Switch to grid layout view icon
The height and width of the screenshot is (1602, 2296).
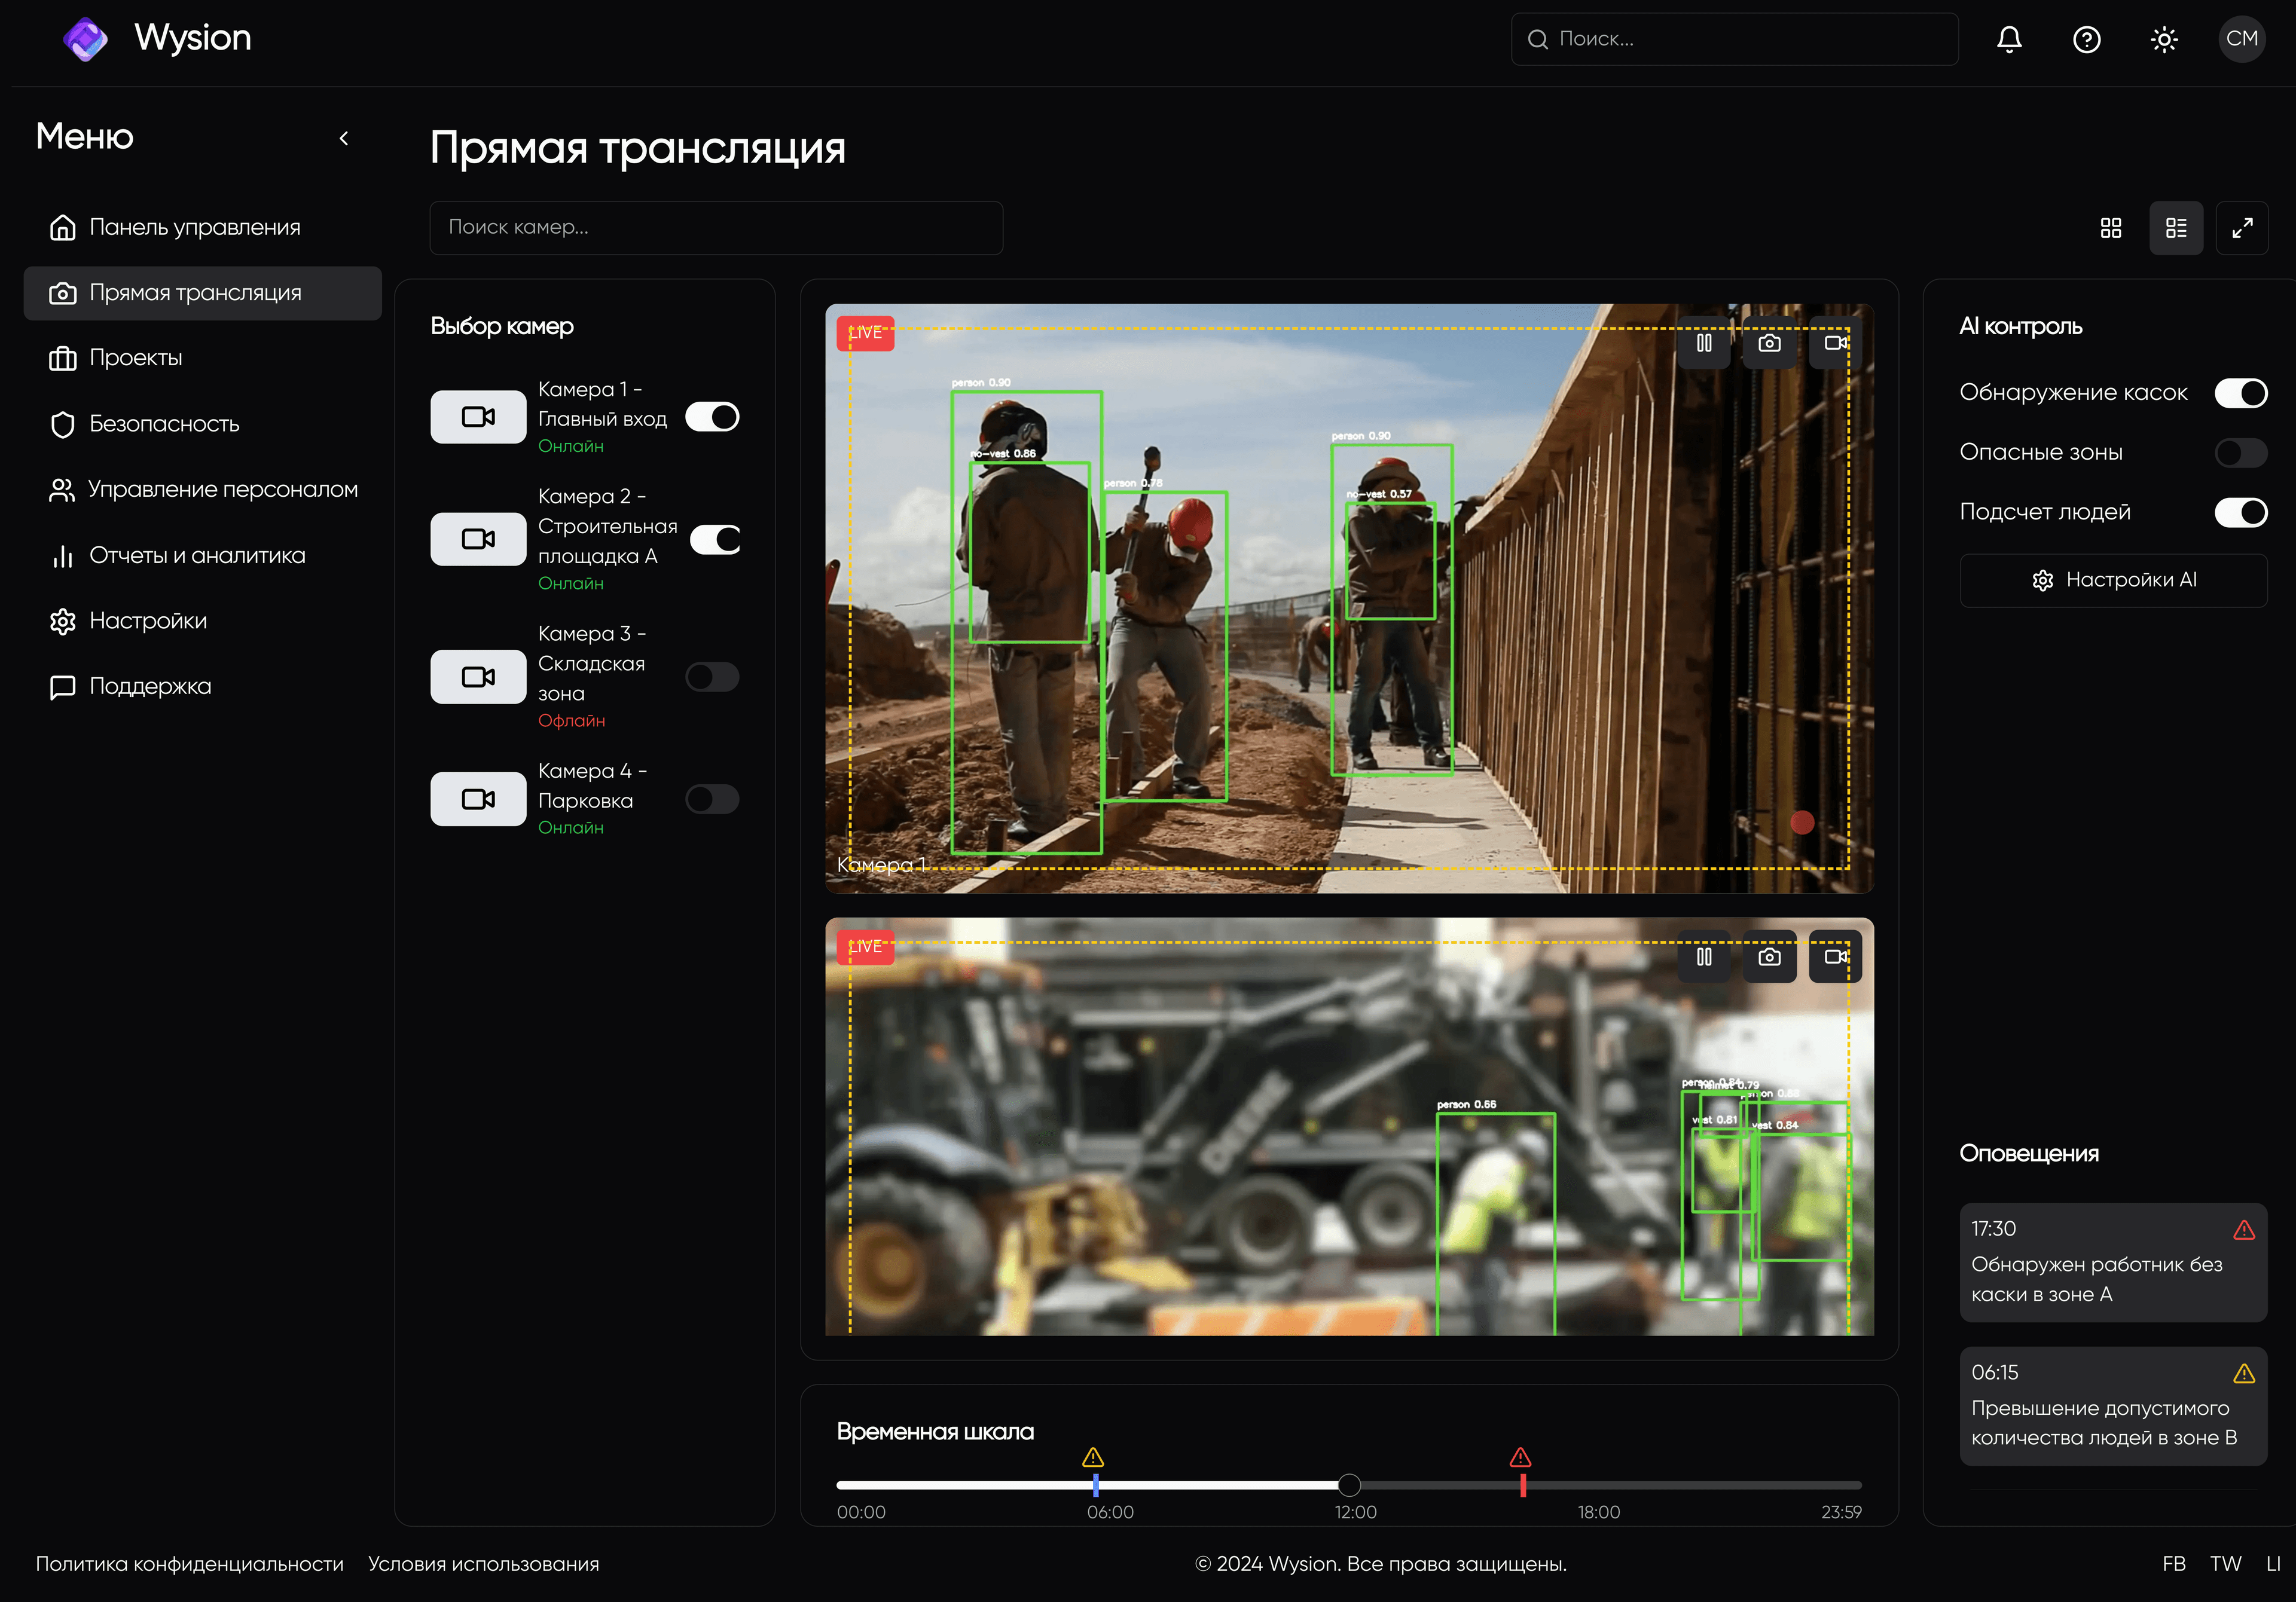2110,228
